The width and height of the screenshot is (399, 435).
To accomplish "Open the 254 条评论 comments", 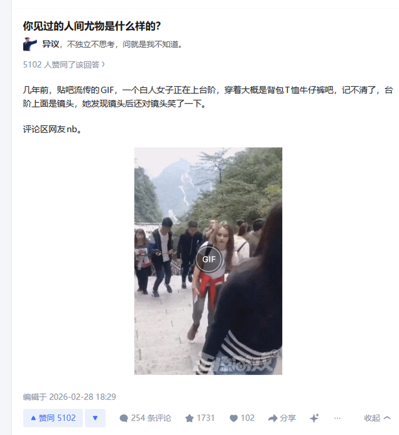I will coord(145,418).
